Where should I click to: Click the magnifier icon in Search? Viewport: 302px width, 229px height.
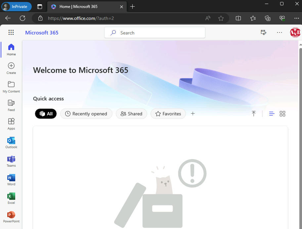click(113, 32)
